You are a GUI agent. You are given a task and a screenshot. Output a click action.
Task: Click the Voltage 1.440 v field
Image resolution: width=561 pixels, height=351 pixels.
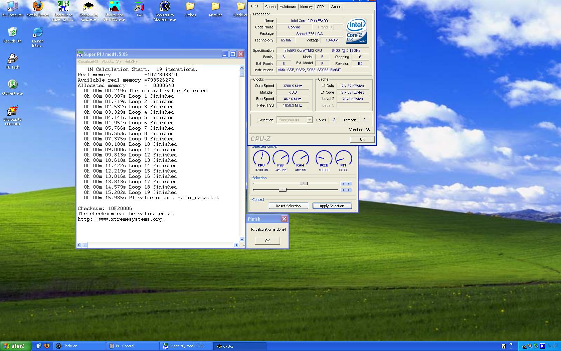331,40
